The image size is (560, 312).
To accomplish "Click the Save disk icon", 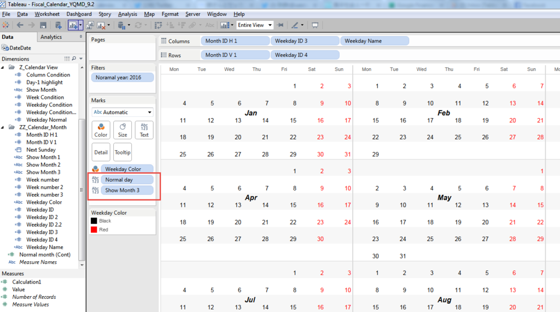I will pyautogui.click(x=43, y=25).
